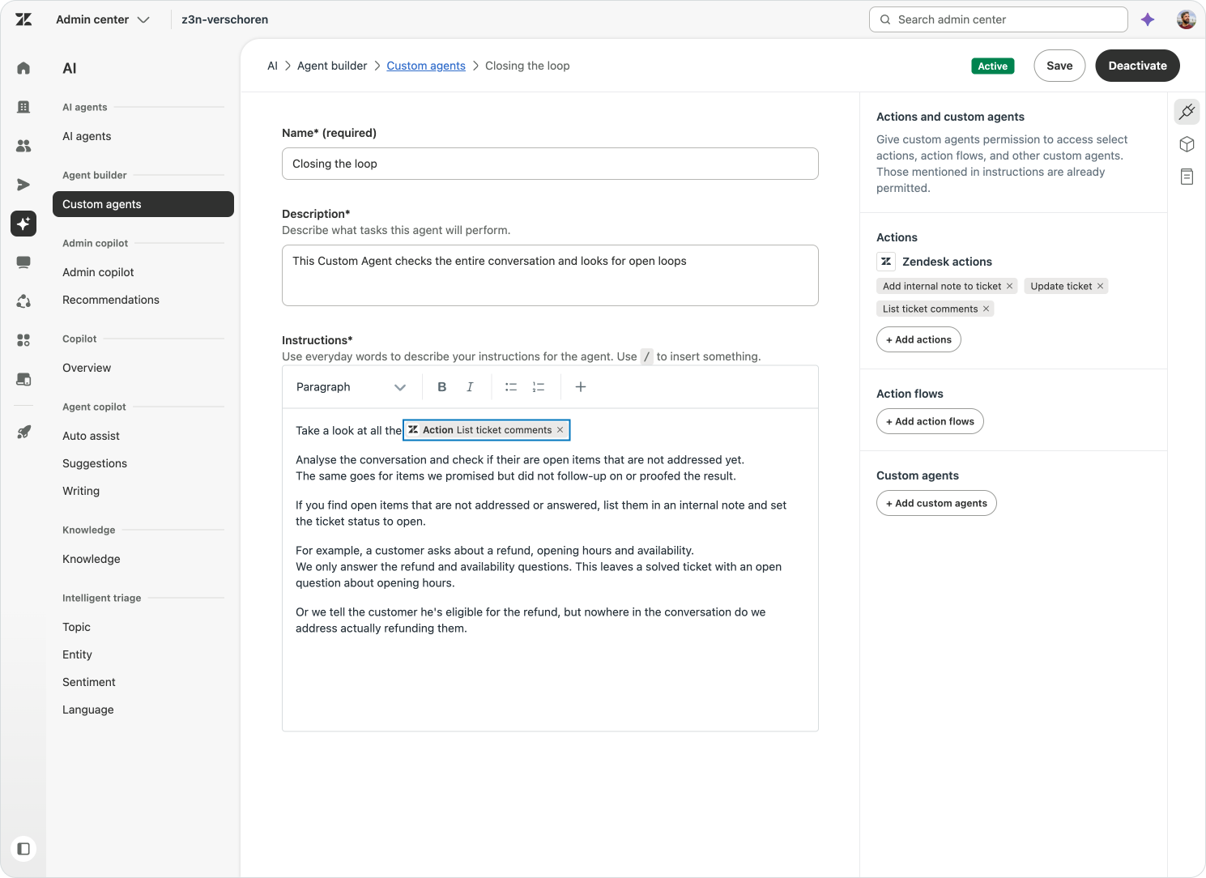Open Recommendations in the sidebar
Screen dimensions: 1206x878
(111, 300)
